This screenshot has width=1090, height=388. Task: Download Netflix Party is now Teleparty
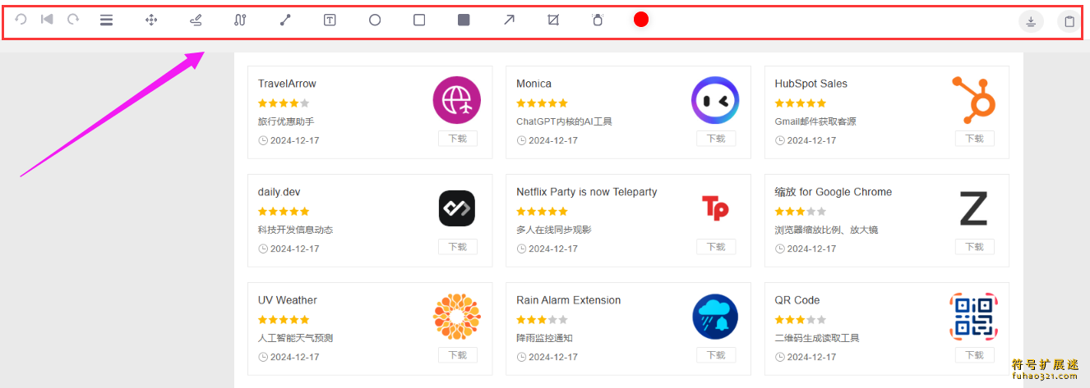[716, 247]
